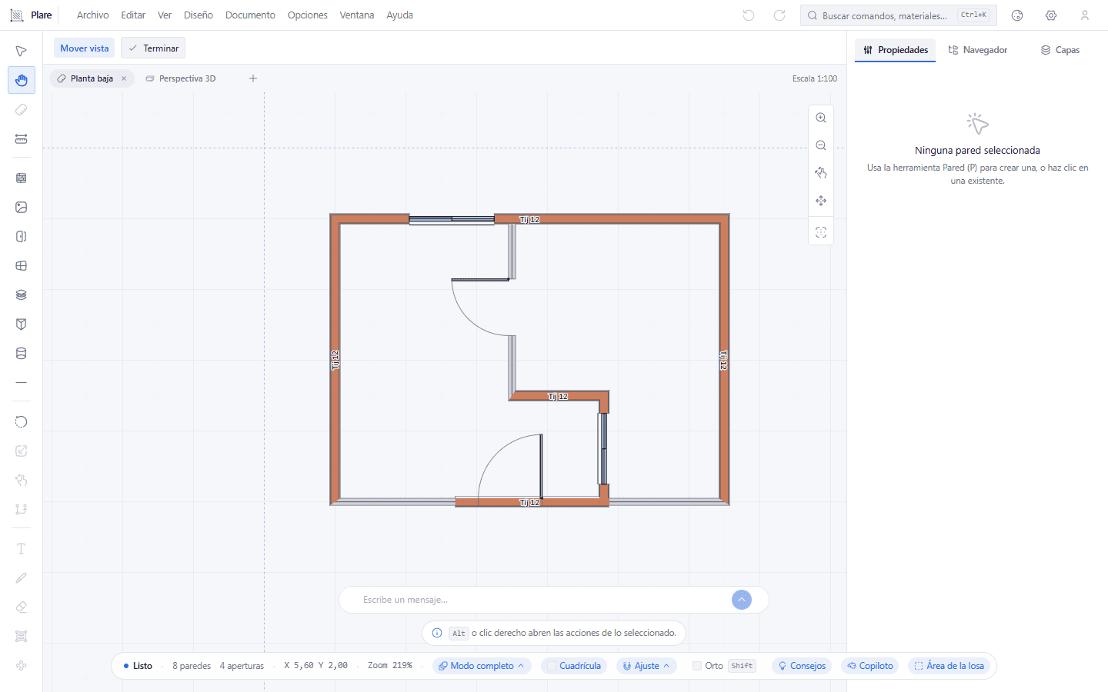
Task: Open the Perspectiva 3D tab
Action: coord(181,78)
